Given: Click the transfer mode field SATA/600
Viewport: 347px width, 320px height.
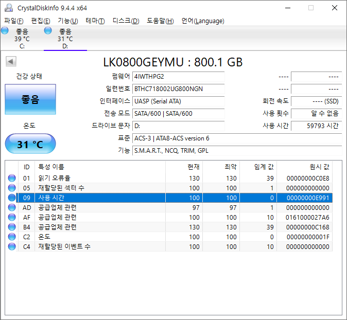Looking at the screenshot, I should pos(178,114).
